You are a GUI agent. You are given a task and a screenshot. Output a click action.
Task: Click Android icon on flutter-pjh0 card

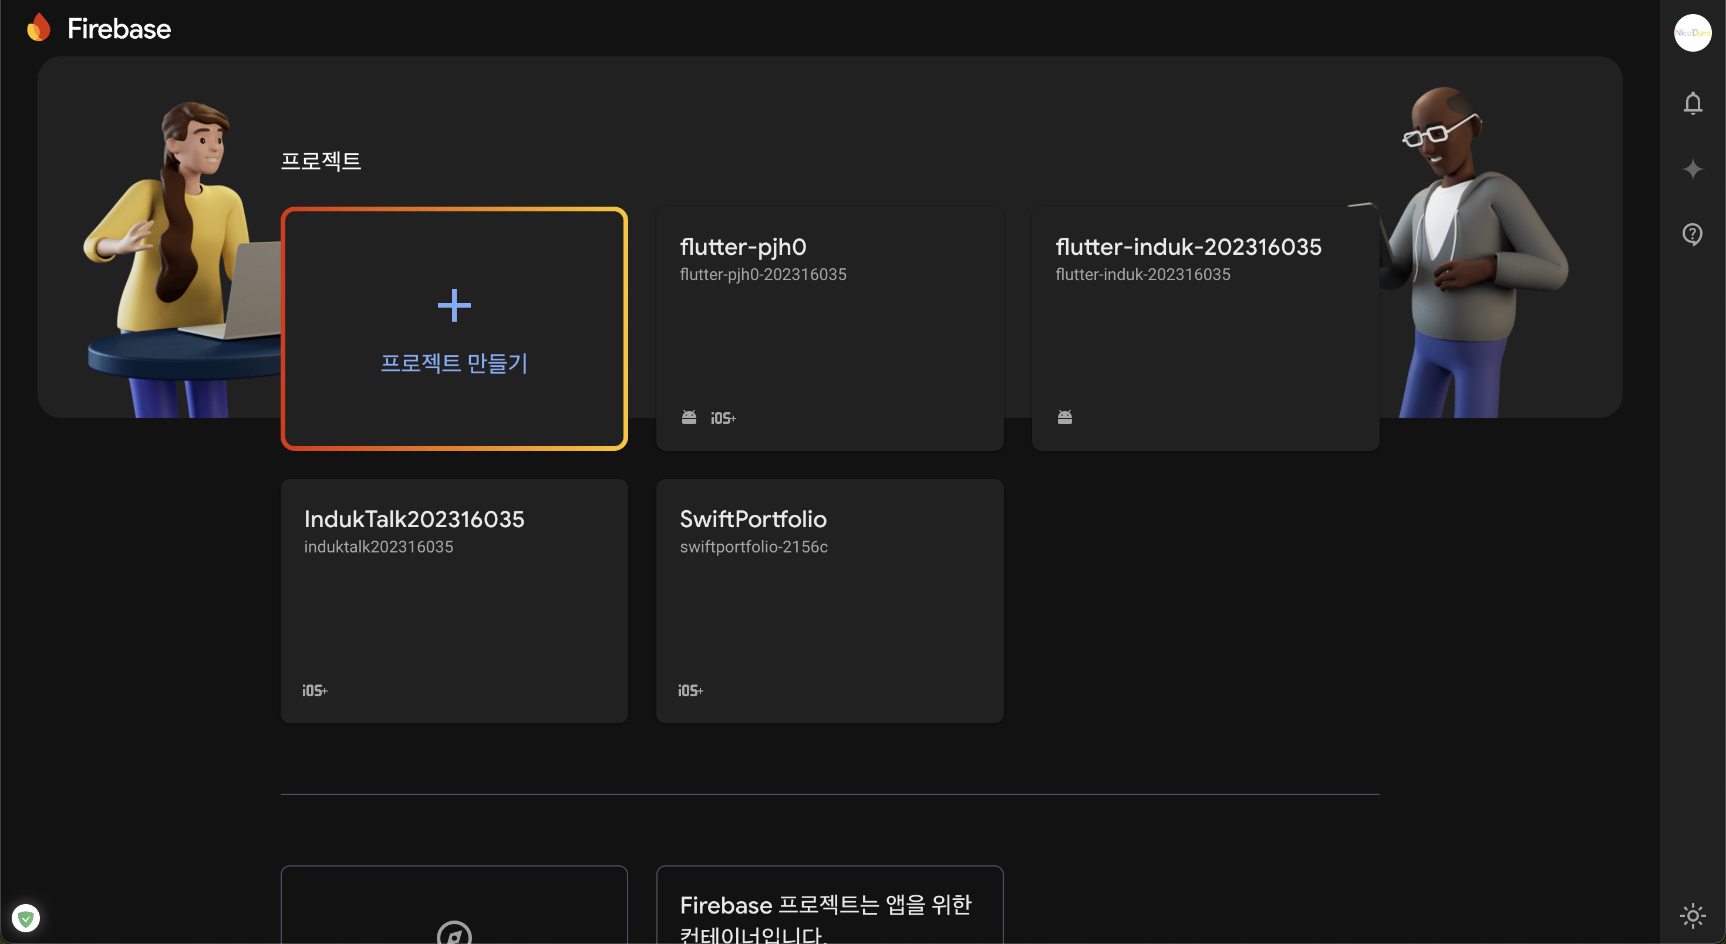(689, 417)
